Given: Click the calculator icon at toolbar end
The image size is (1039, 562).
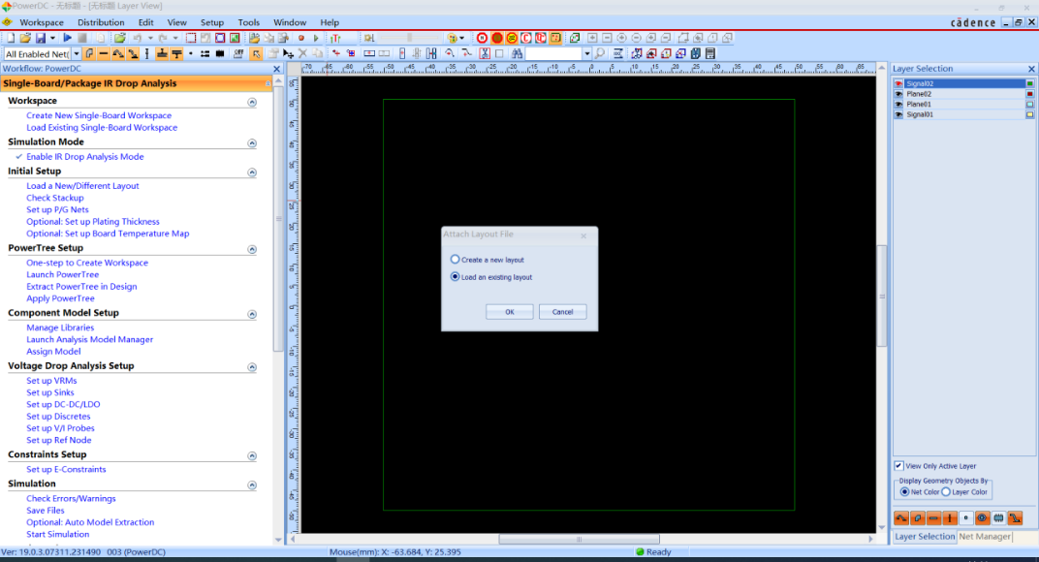Looking at the screenshot, I should point(710,53).
